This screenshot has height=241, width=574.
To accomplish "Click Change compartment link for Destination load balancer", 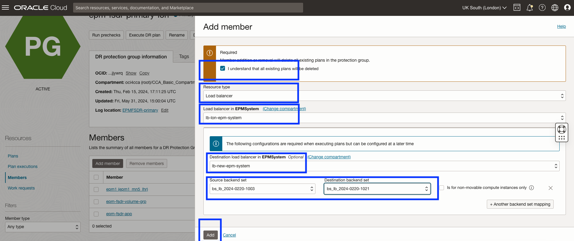I will pyautogui.click(x=329, y=157).
